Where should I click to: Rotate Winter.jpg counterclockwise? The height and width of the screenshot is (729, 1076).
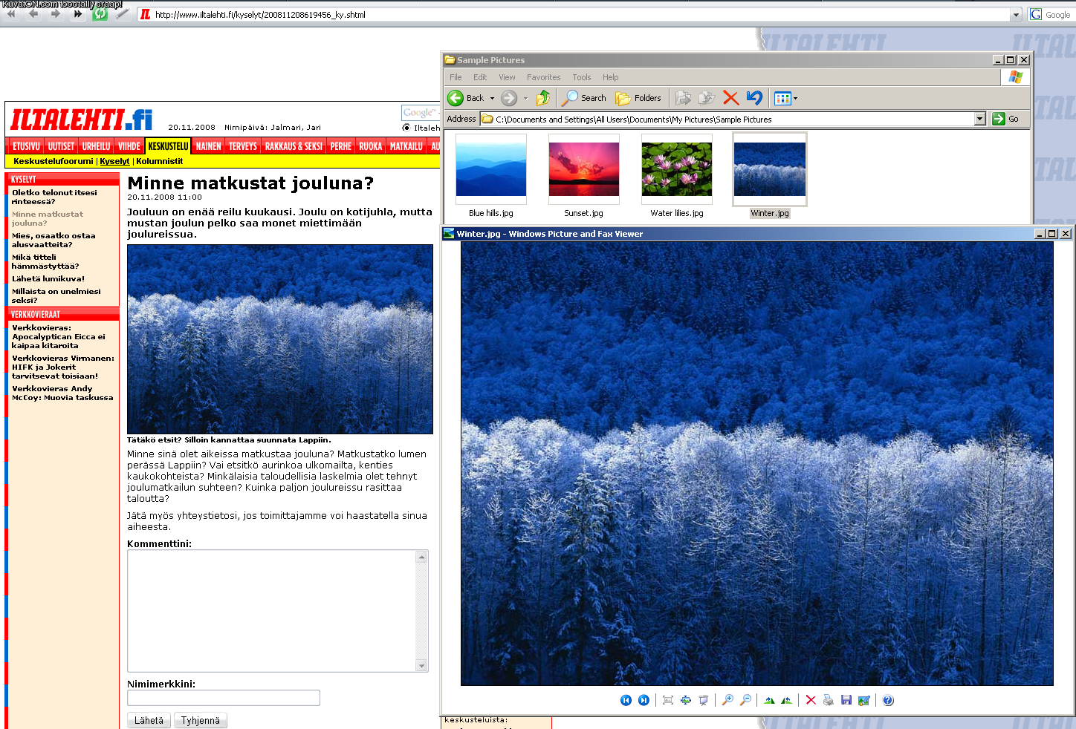tap(786, 700)
